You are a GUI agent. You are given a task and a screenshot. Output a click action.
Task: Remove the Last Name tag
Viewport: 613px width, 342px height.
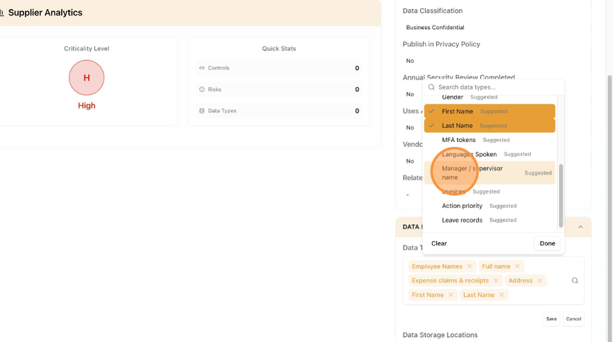(502, 294)
